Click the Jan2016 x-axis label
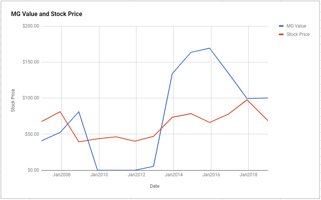This screenshot has width=321, height=200. pos(211,175)
